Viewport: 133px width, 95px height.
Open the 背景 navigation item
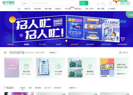click(x=46, y=9)
